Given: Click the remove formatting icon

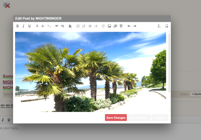Looking at the screenshot, I should 159,26.
